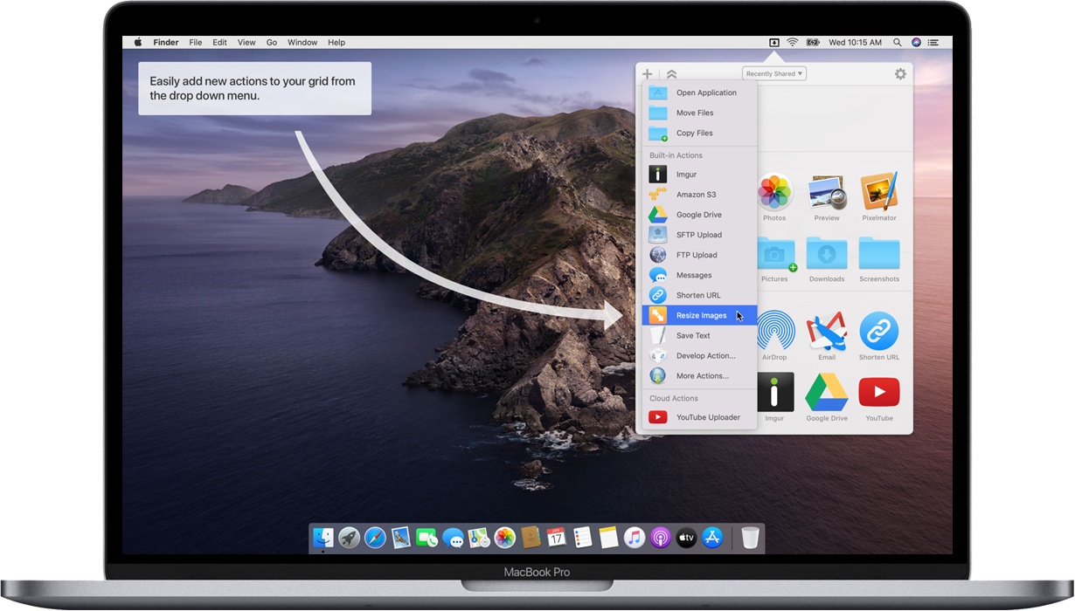Viewport: 1075px width, 611px height.
Task: Click the plus button to add an action
Action: (x=647, y=73)
